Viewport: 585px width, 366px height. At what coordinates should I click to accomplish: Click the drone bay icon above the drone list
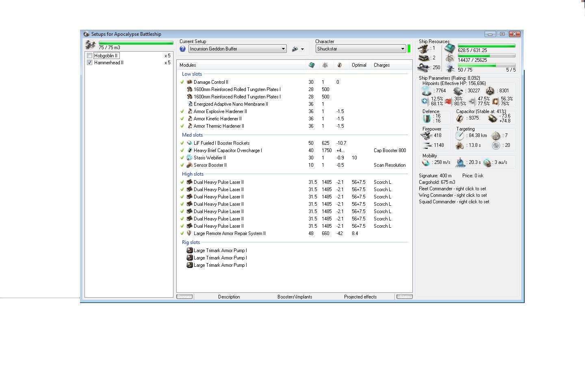coord(90,45)
